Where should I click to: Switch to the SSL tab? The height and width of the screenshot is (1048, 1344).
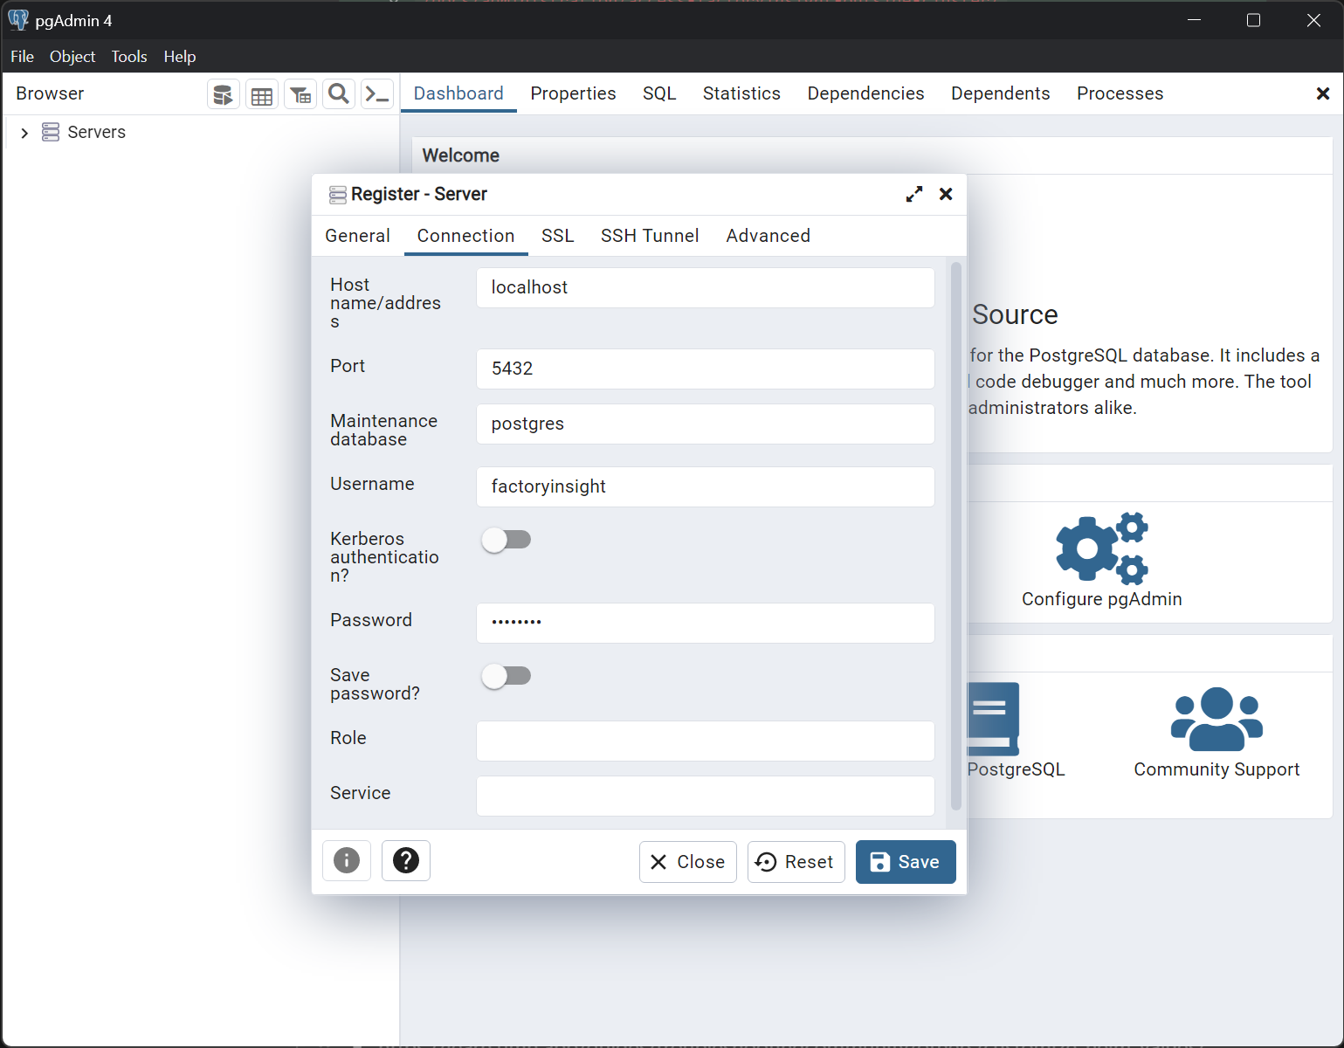pos(558,236)
